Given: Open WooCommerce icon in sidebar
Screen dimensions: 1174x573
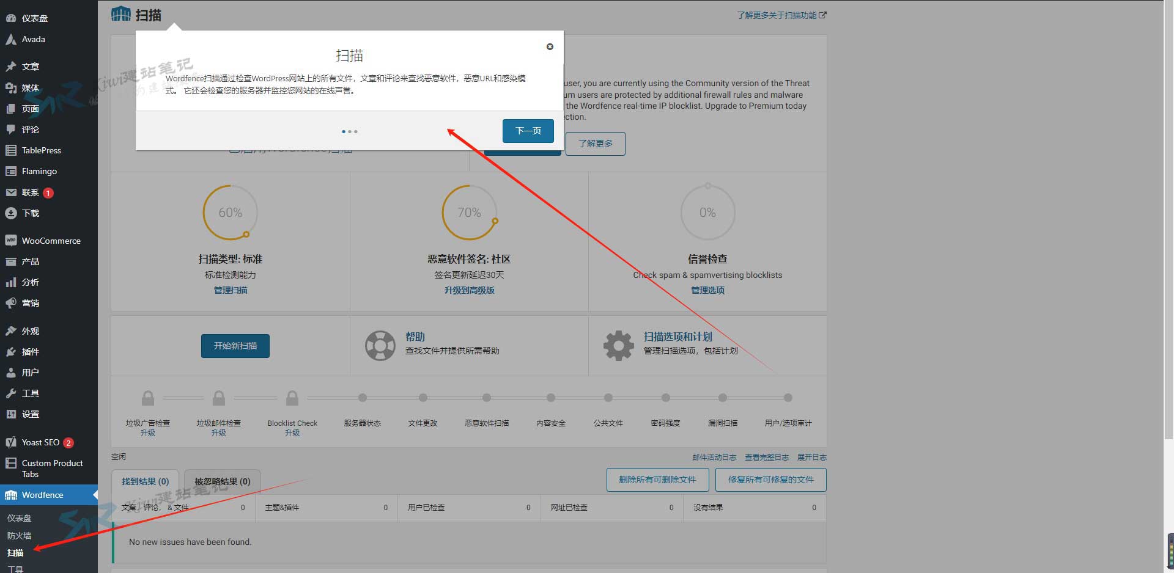Looking at the screenshot, I should pyautogui.click(x=11, y=241).
